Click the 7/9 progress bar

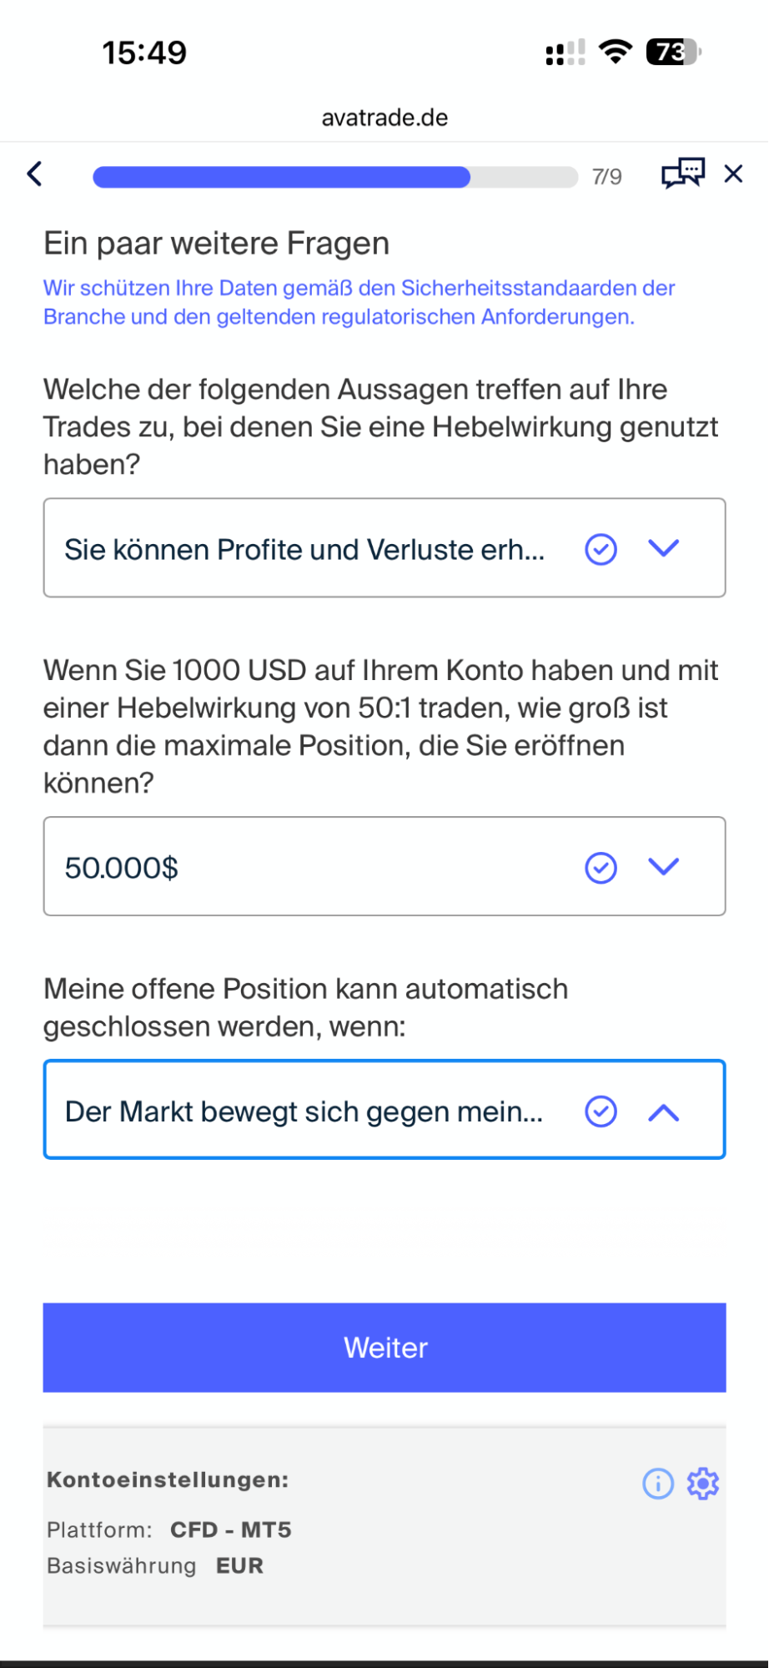pos(334,177)
